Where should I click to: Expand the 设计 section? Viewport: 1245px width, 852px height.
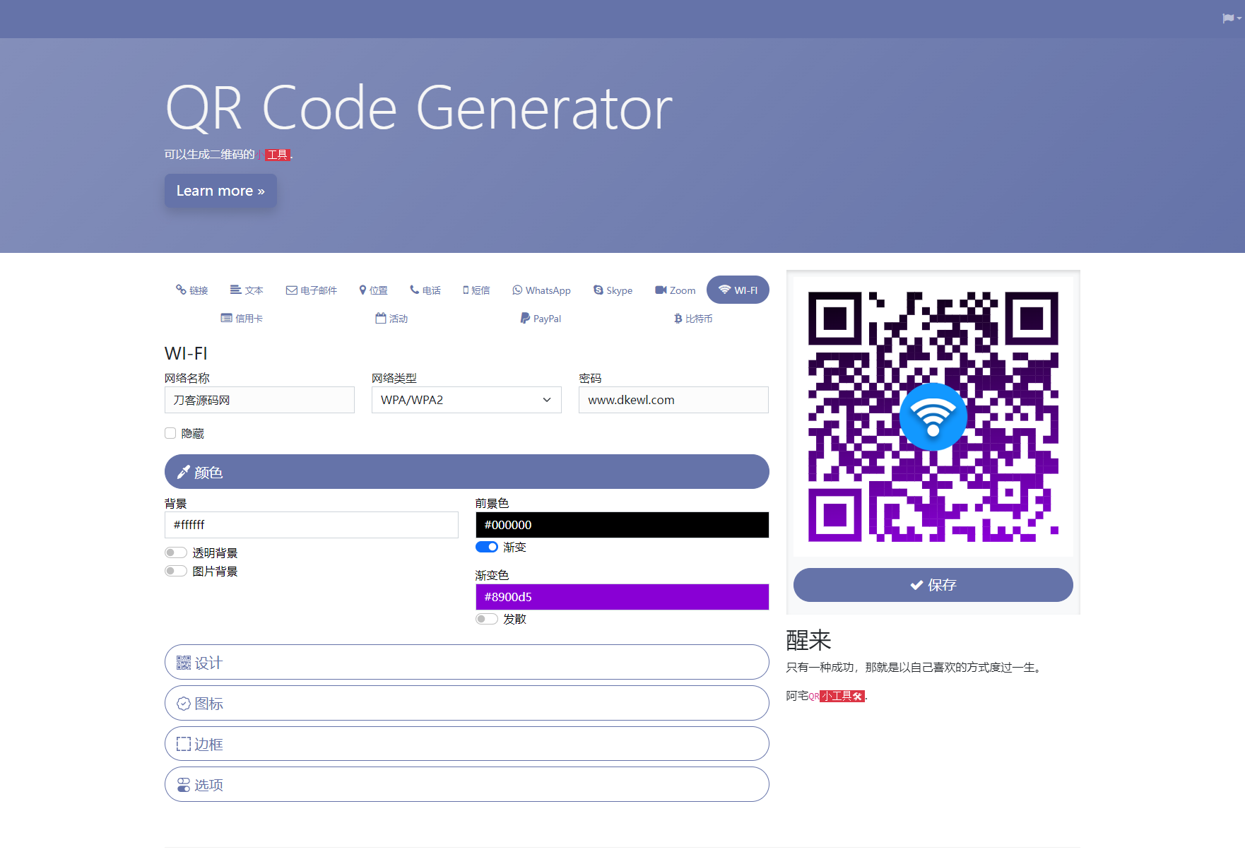[466, 662]
